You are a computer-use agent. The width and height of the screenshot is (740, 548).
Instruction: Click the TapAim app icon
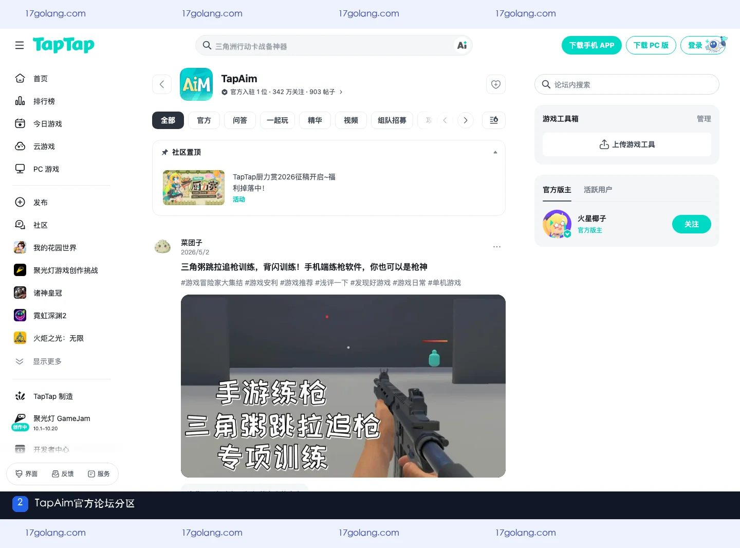click(x=196, y=84)
